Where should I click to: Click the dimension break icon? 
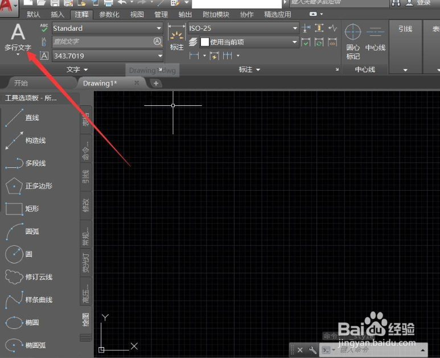pyautogui.click(x=306, y=28)
